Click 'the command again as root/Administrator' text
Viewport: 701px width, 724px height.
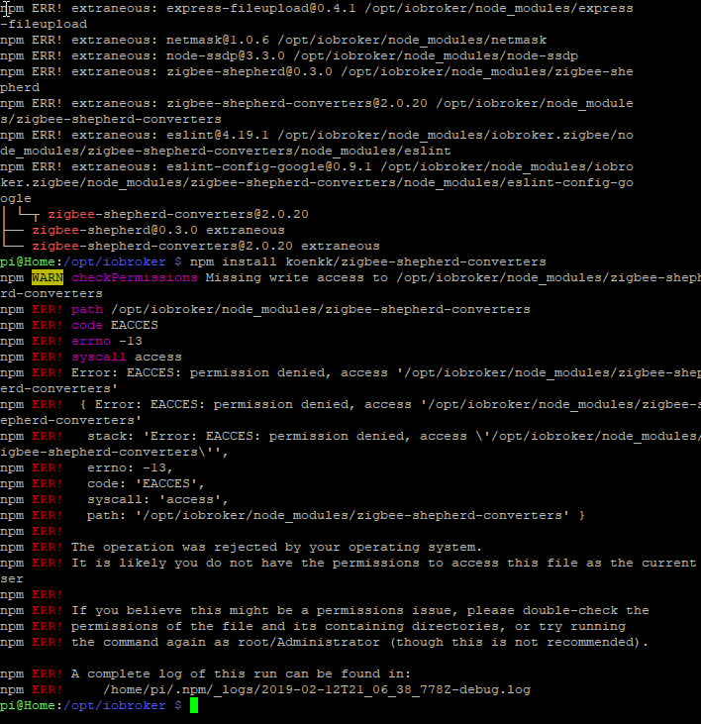click(x=226, y=642)
